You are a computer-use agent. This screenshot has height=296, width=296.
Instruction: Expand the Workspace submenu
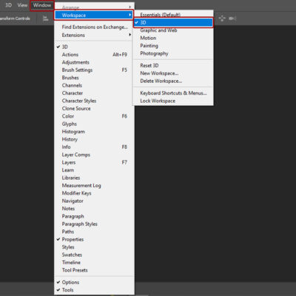94,16
